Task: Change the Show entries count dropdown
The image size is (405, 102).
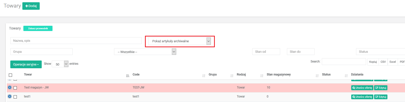Action: [x=60, y=64]
